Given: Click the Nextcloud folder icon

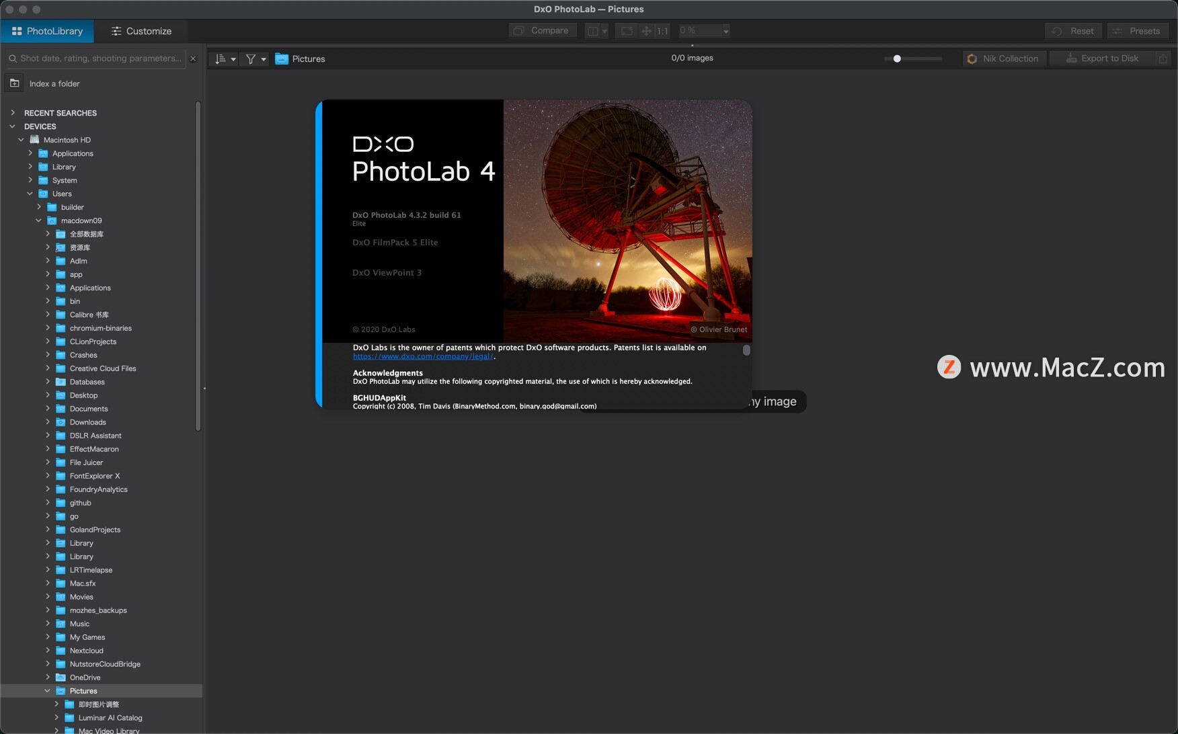Looking at the screenshot, I should pos(61,651).
